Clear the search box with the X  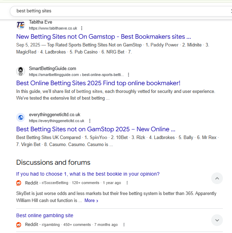[230, 11]
